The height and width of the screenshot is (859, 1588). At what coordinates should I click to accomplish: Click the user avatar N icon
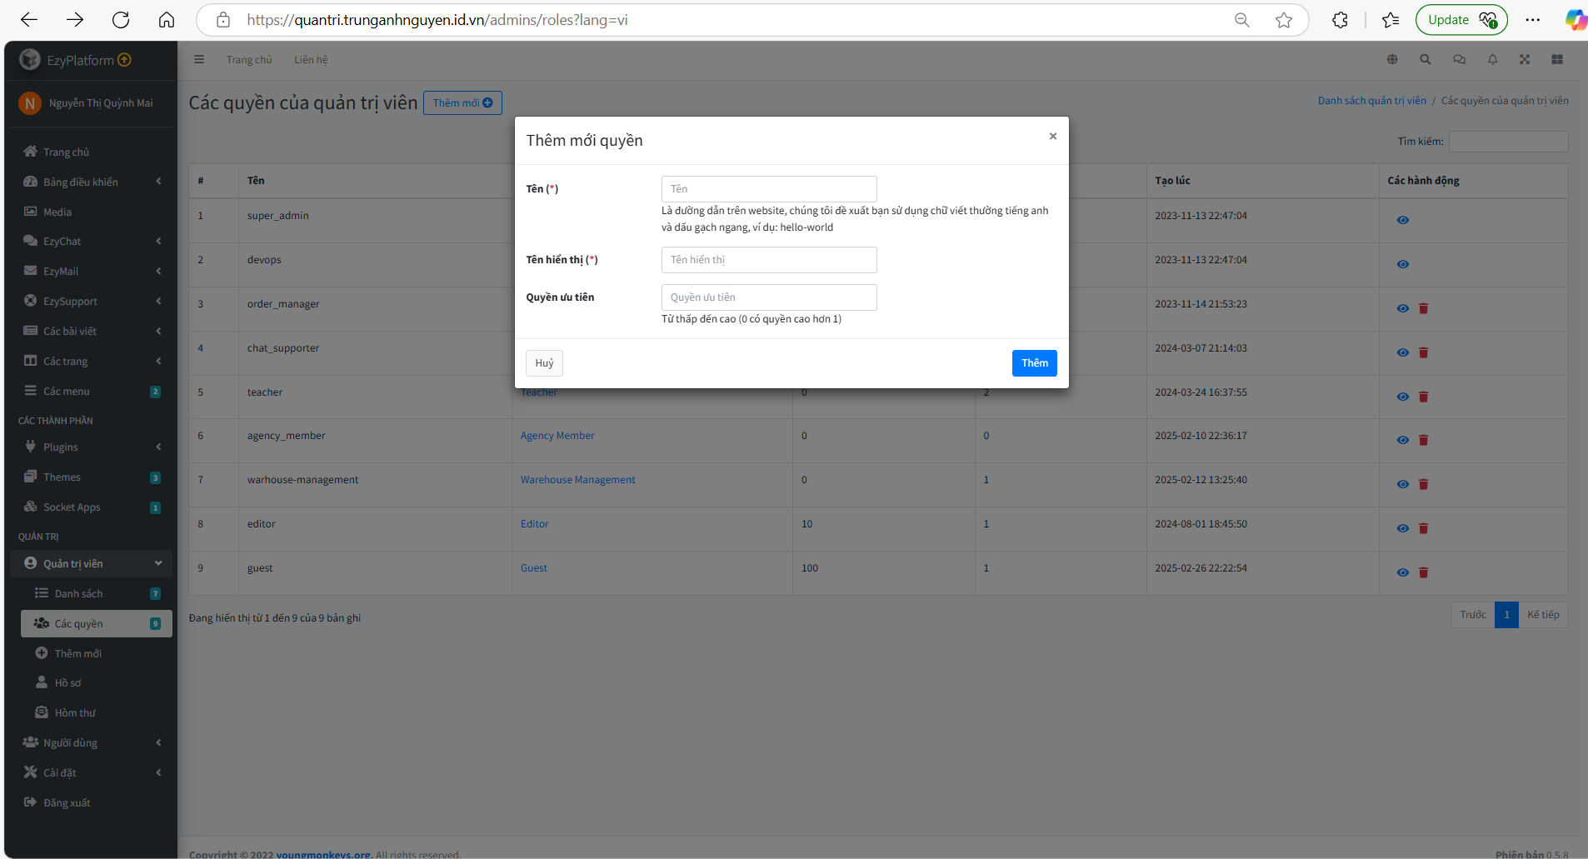pos(30,103)
